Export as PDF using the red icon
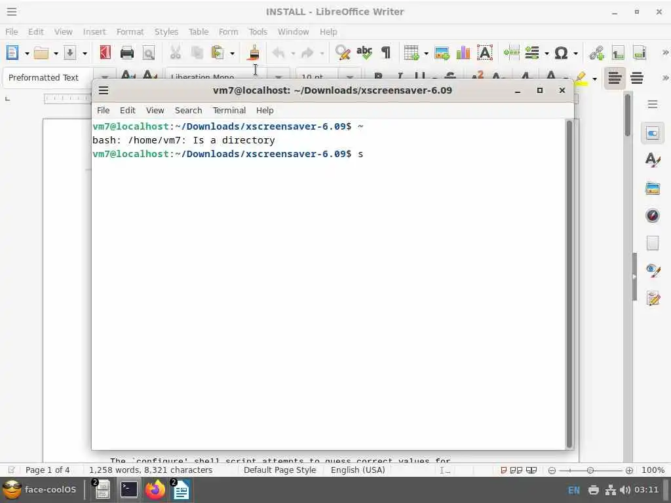Viewport: 671px width, 503px height. click(105, 52)
